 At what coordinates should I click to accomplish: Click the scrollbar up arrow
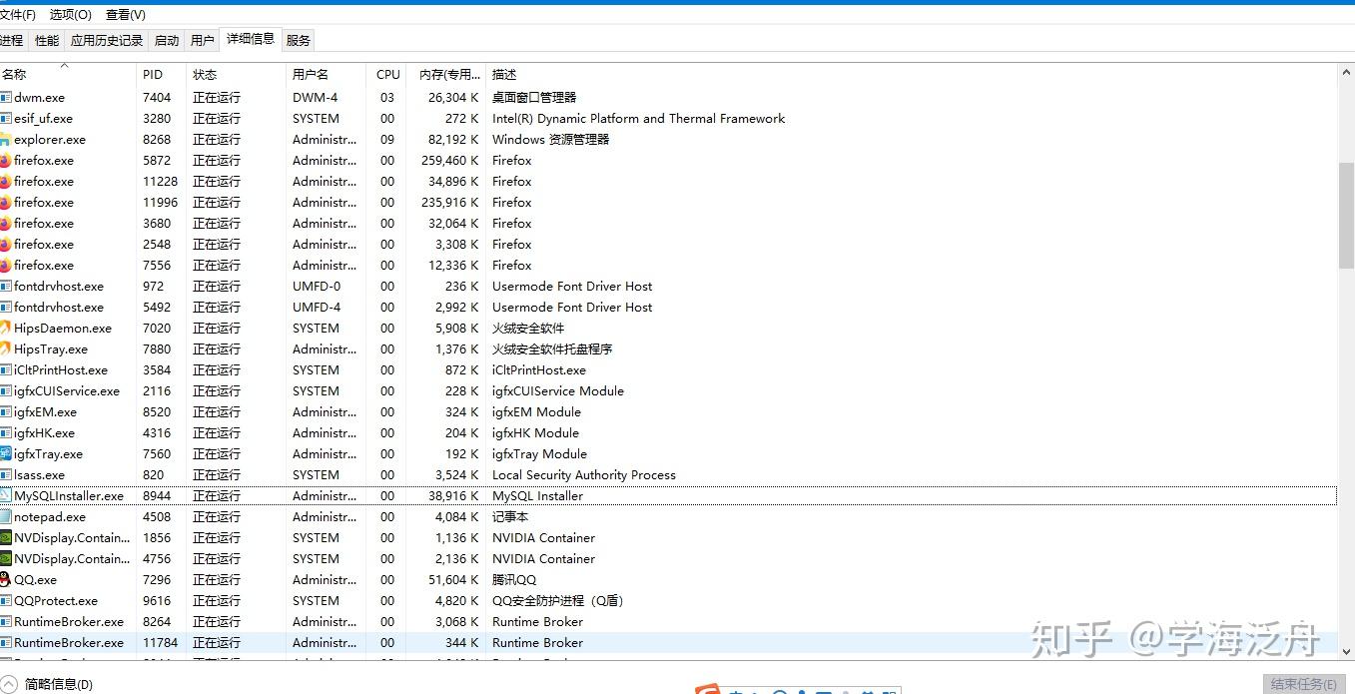[1346, 72]
